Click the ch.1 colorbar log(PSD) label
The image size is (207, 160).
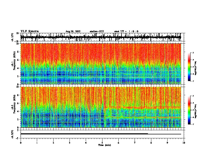click(196, 68)
